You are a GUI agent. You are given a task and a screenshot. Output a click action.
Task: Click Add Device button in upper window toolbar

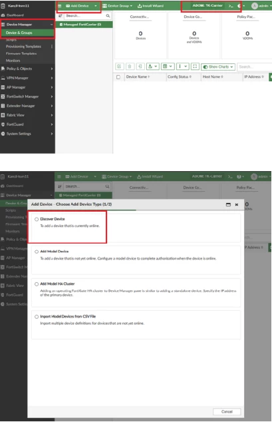[x=77, y=5]
